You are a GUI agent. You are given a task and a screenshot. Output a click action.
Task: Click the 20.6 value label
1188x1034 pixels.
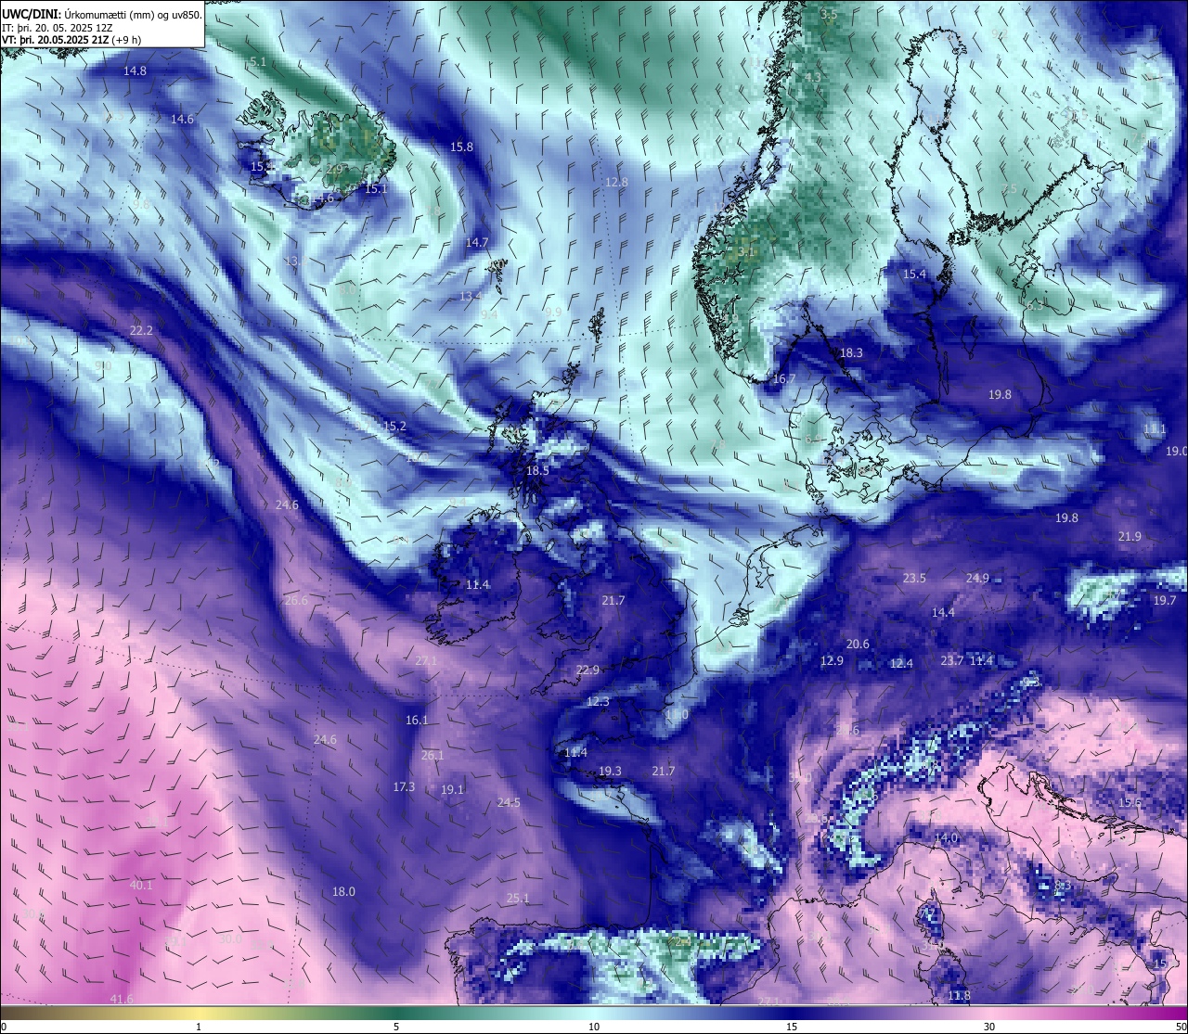pos(858,644)
